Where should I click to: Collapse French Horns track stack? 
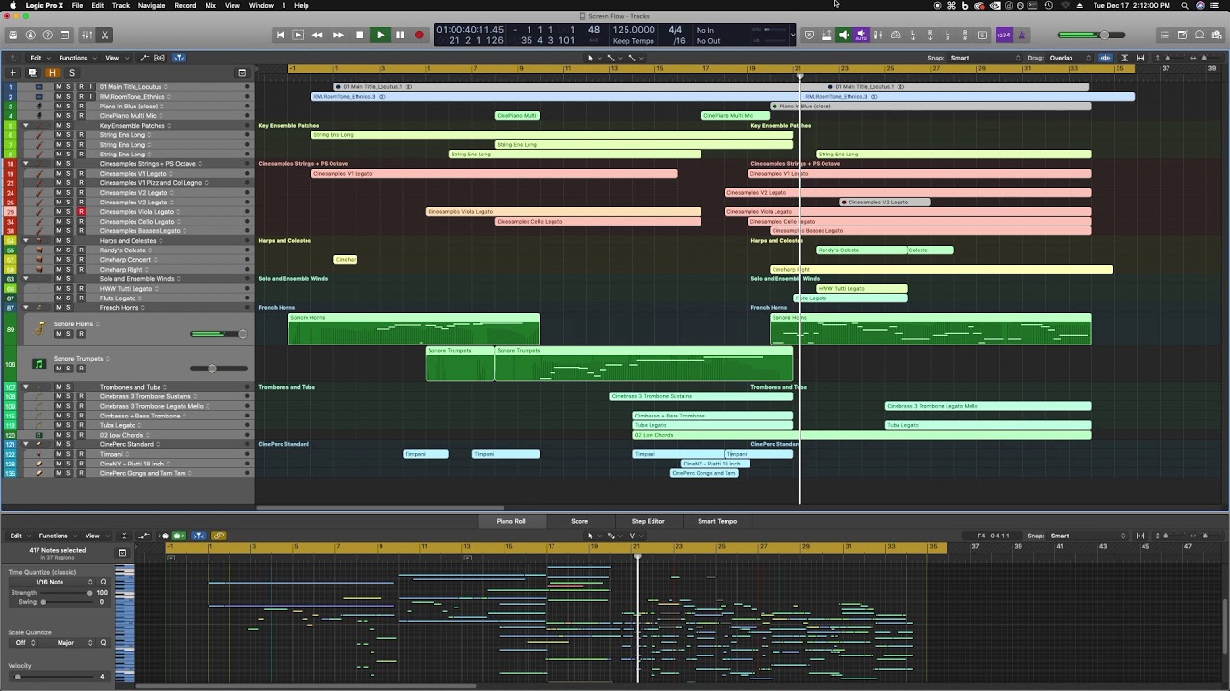coord(26,308)
